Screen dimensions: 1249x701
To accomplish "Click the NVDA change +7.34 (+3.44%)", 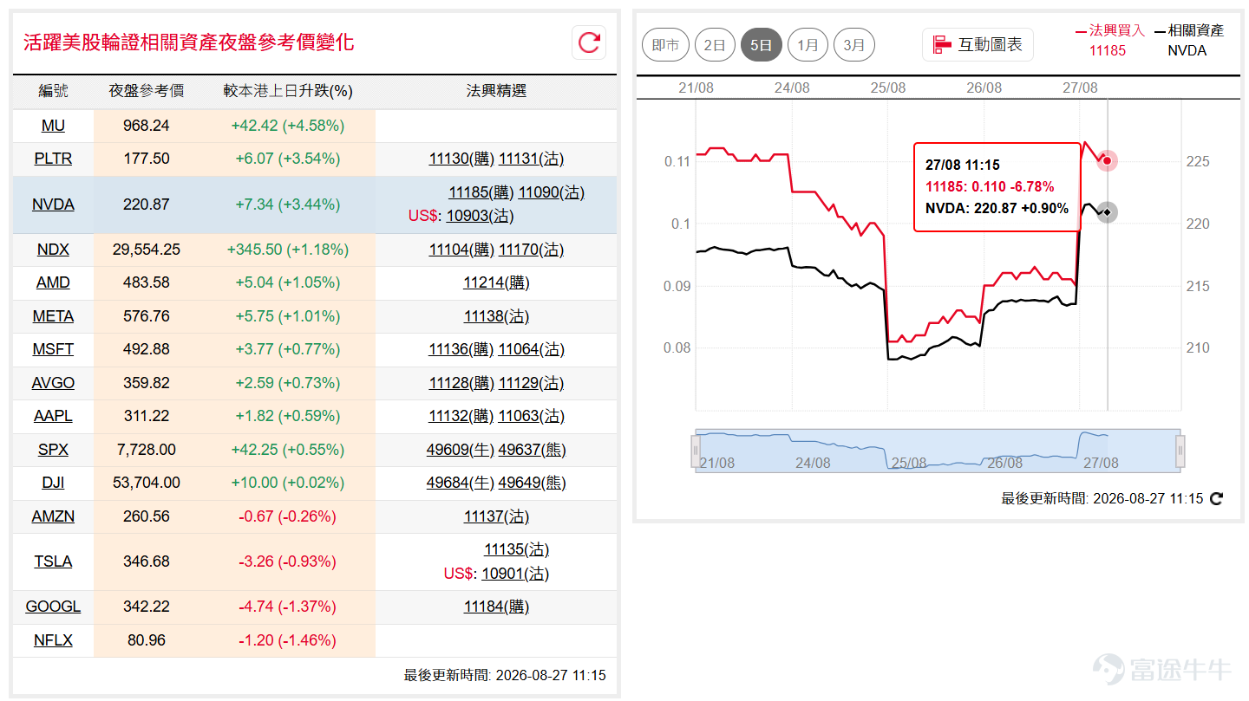I will [288, 204].
